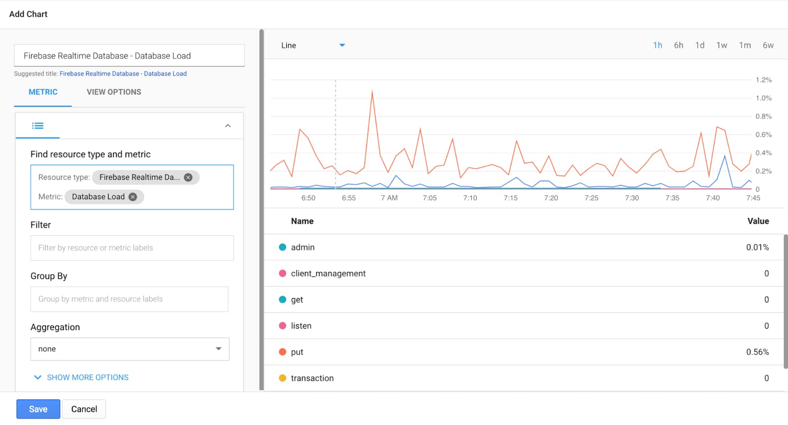This screenshot has height=425, width=788.
Task: Collapse the metric panel with the chevron
Action: point(228,126)
